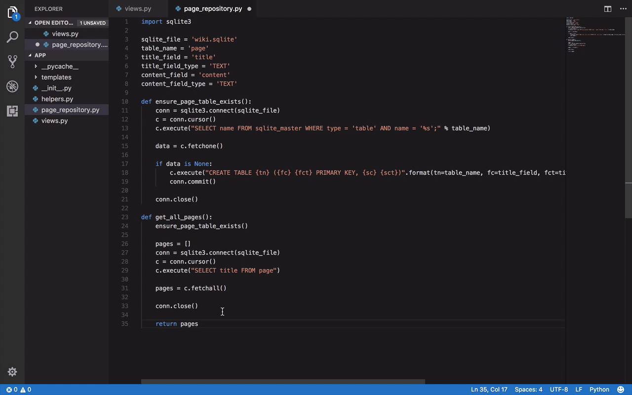Viewport: 632px width, 395px height.
Task: Click the errors count icon in status bar
Action: (x=9, y=390)
